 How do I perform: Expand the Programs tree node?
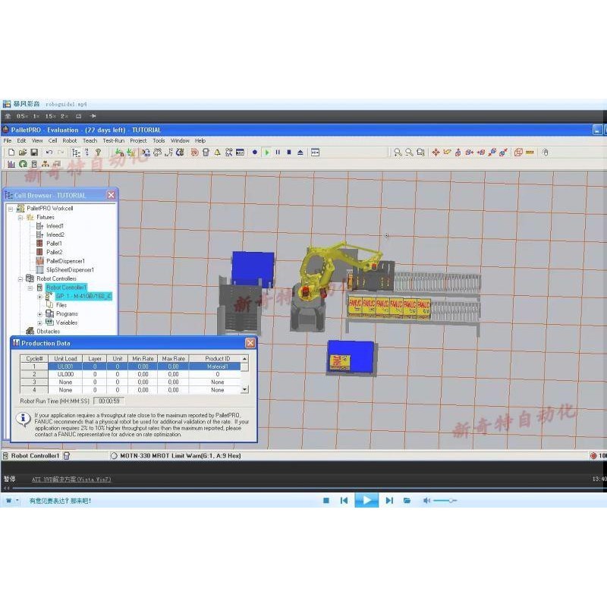pos(40,314)
